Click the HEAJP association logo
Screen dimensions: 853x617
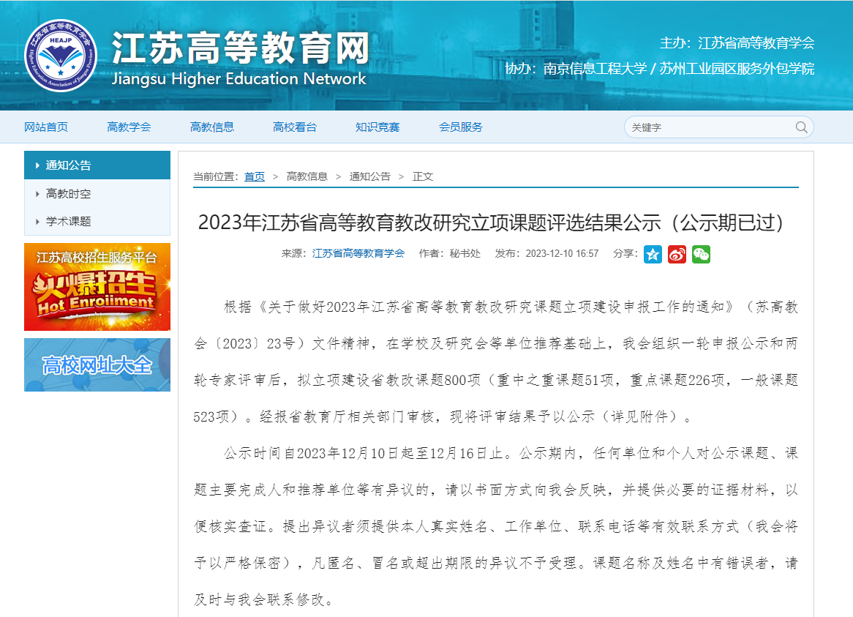point(61,56)
